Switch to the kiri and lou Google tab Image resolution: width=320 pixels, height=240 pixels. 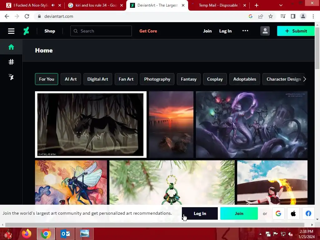coord(96,5)
